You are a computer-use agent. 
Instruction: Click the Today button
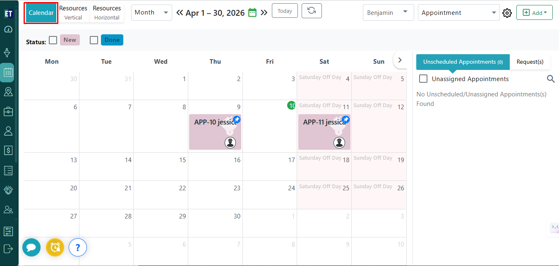[x=285, y=11]
